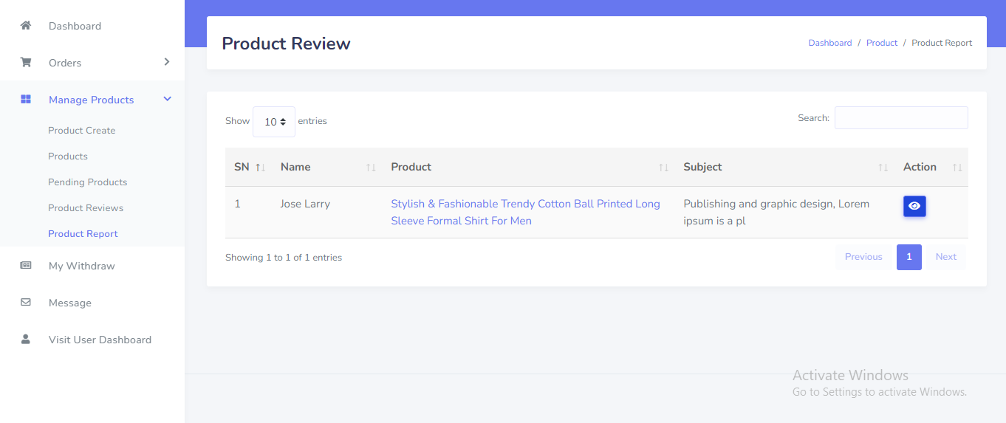Click the Visit User Dashboard person icon
The image size is (1006, 423).
(x=26, y=340)
